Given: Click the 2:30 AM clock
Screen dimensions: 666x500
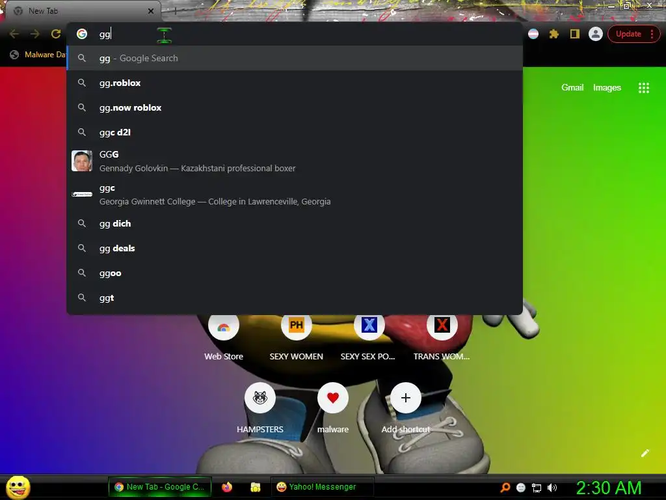Looking at the screenshot, I should 609,488.
